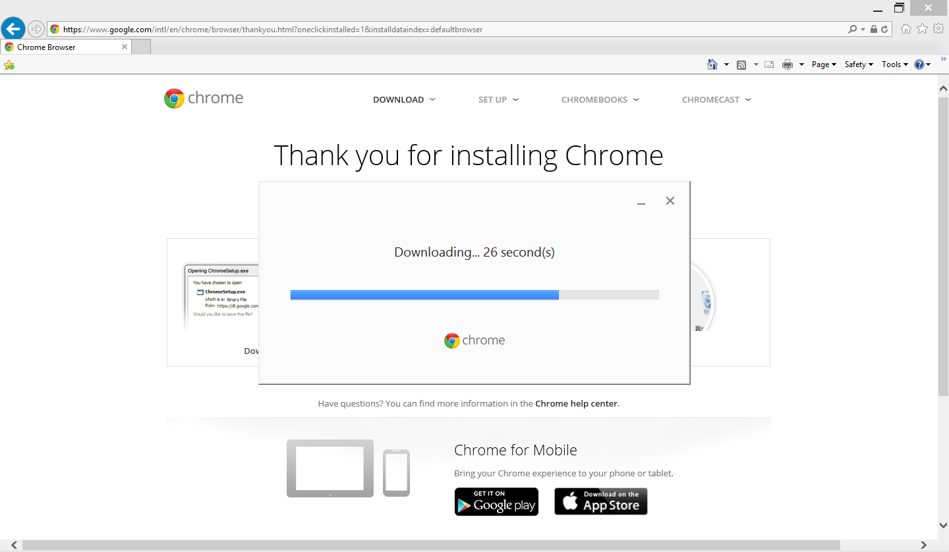
Task: Open the SET UP dropdown menu
Action: pyautogui.click(x=498, y=99)
